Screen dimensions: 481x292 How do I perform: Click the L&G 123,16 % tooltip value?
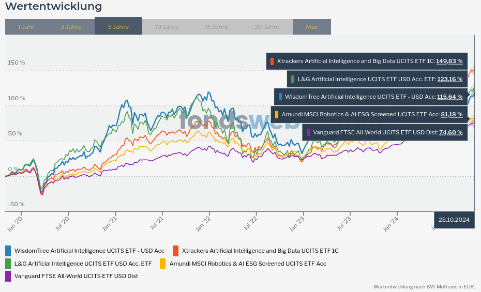(449, 79)
